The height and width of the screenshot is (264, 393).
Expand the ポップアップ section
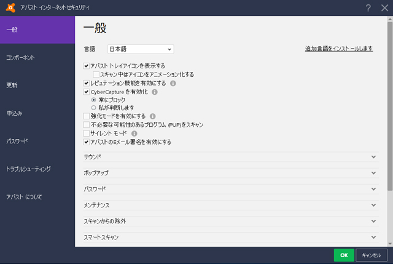tap(231, 173)
